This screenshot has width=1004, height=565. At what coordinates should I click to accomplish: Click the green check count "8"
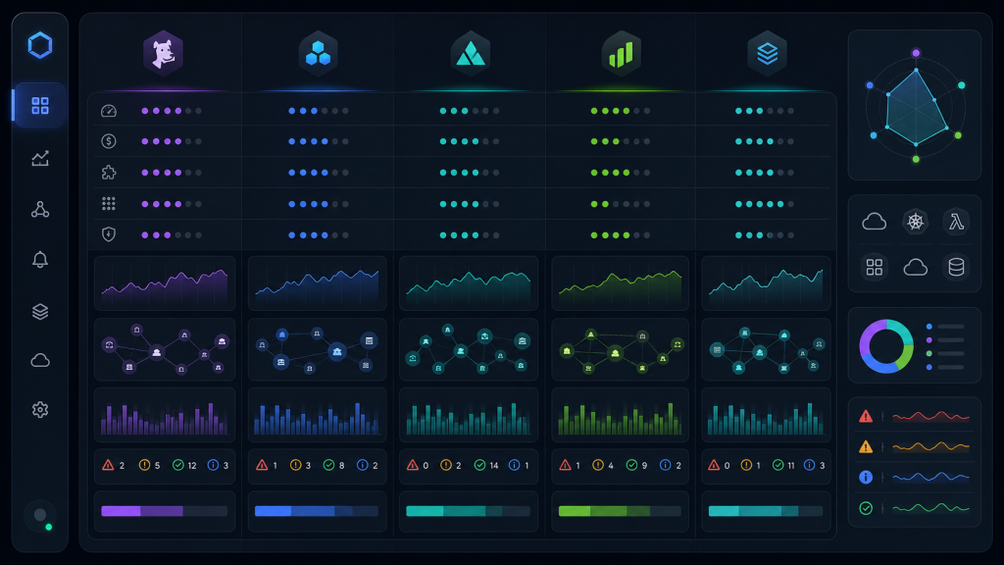(x=342, y=466)
